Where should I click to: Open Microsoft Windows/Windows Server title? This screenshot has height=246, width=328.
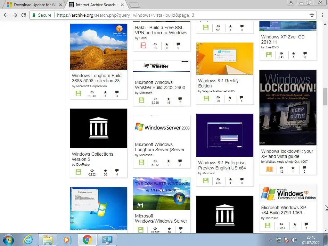click(x=161, y=218)
